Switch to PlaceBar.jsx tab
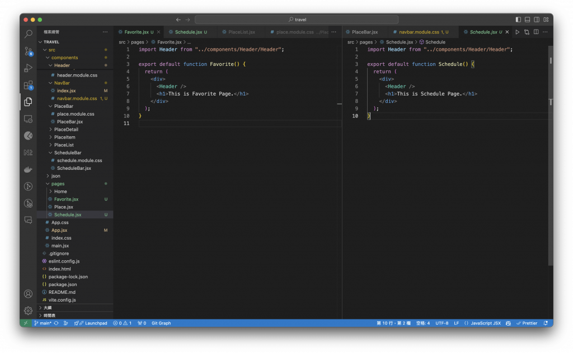573x353 pixels. pyautogui.click(x=364, y=32)
